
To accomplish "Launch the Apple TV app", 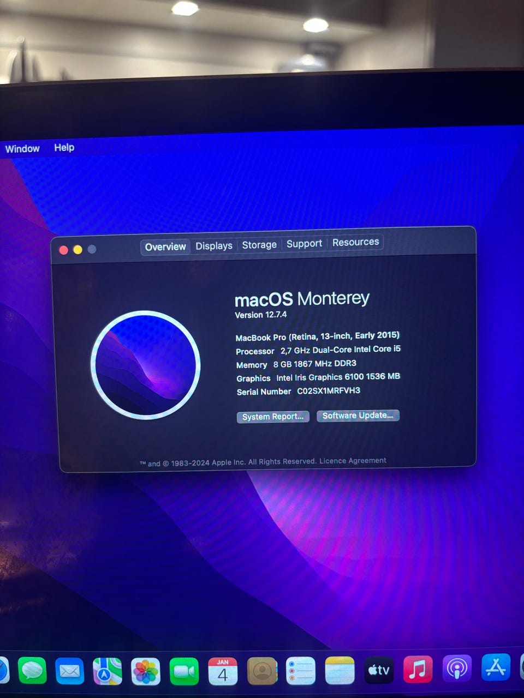I will click(x=379, y=670).
